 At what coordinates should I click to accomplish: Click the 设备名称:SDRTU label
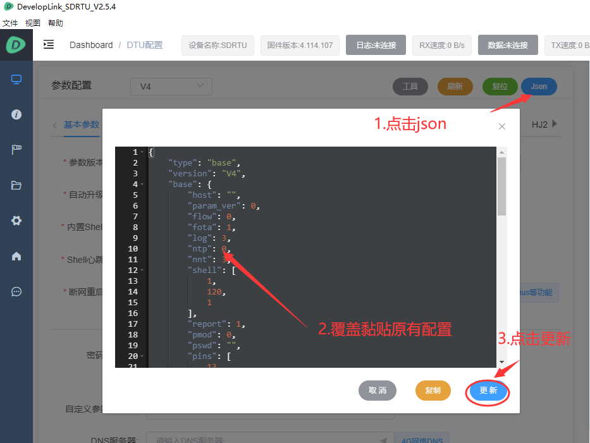coord(218,45)
